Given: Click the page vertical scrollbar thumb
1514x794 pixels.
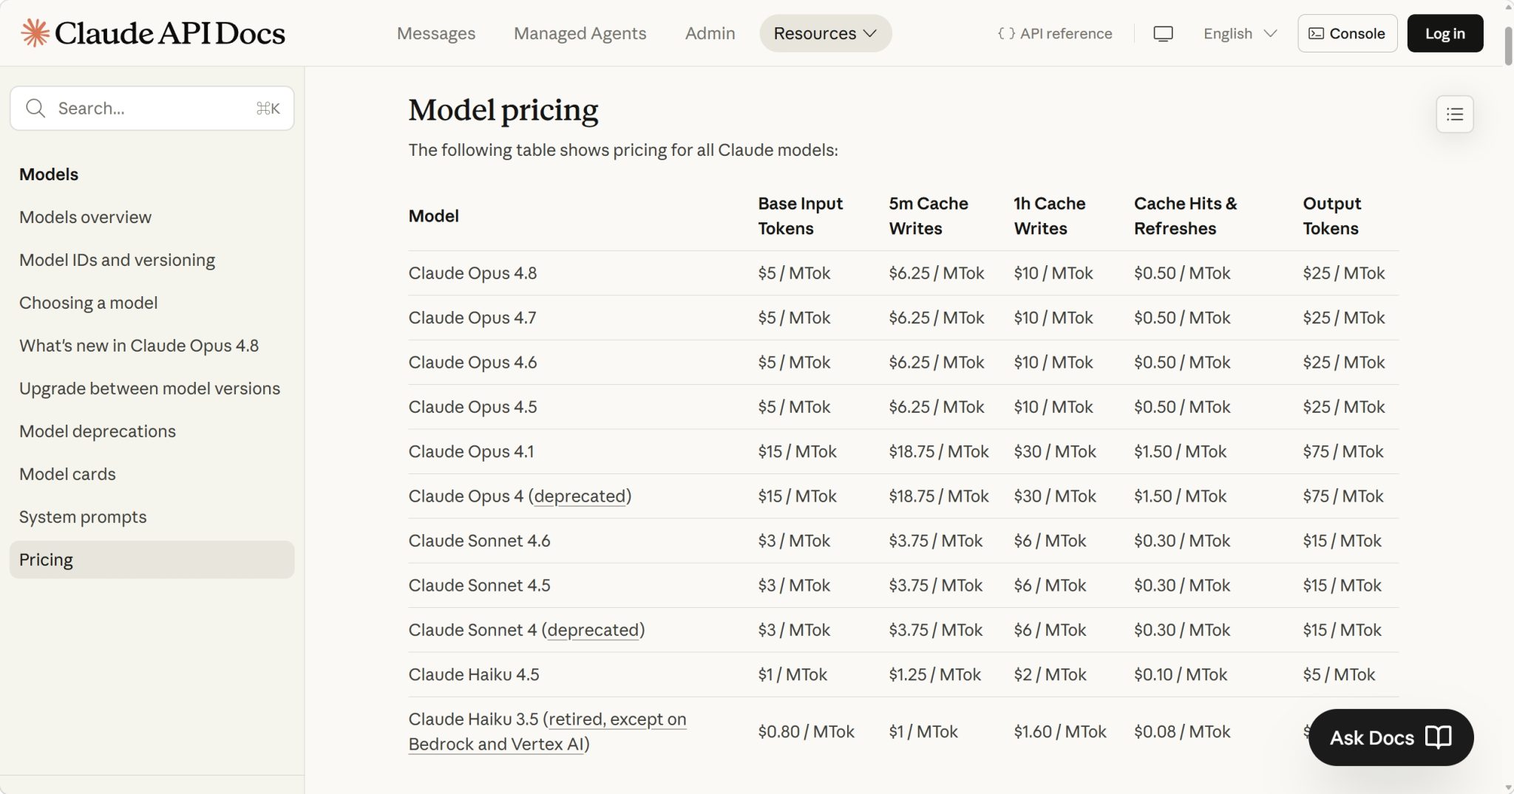Looking at the screenshot, I should coord(1508,46).
